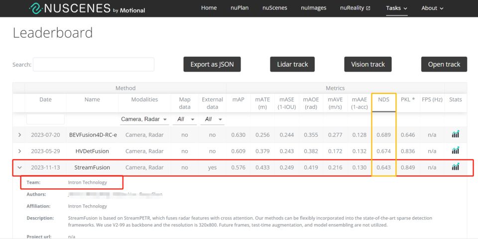The width and height of the screenshot is (478, 239).
Task: Expand the BEVFusion4D-RC-e row details
Action: (x=19, y=135)
